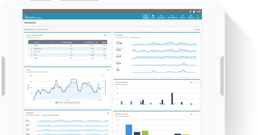Click the Dashboard page heading
This screenshot has width=258, height=135.
coord(30,22)
